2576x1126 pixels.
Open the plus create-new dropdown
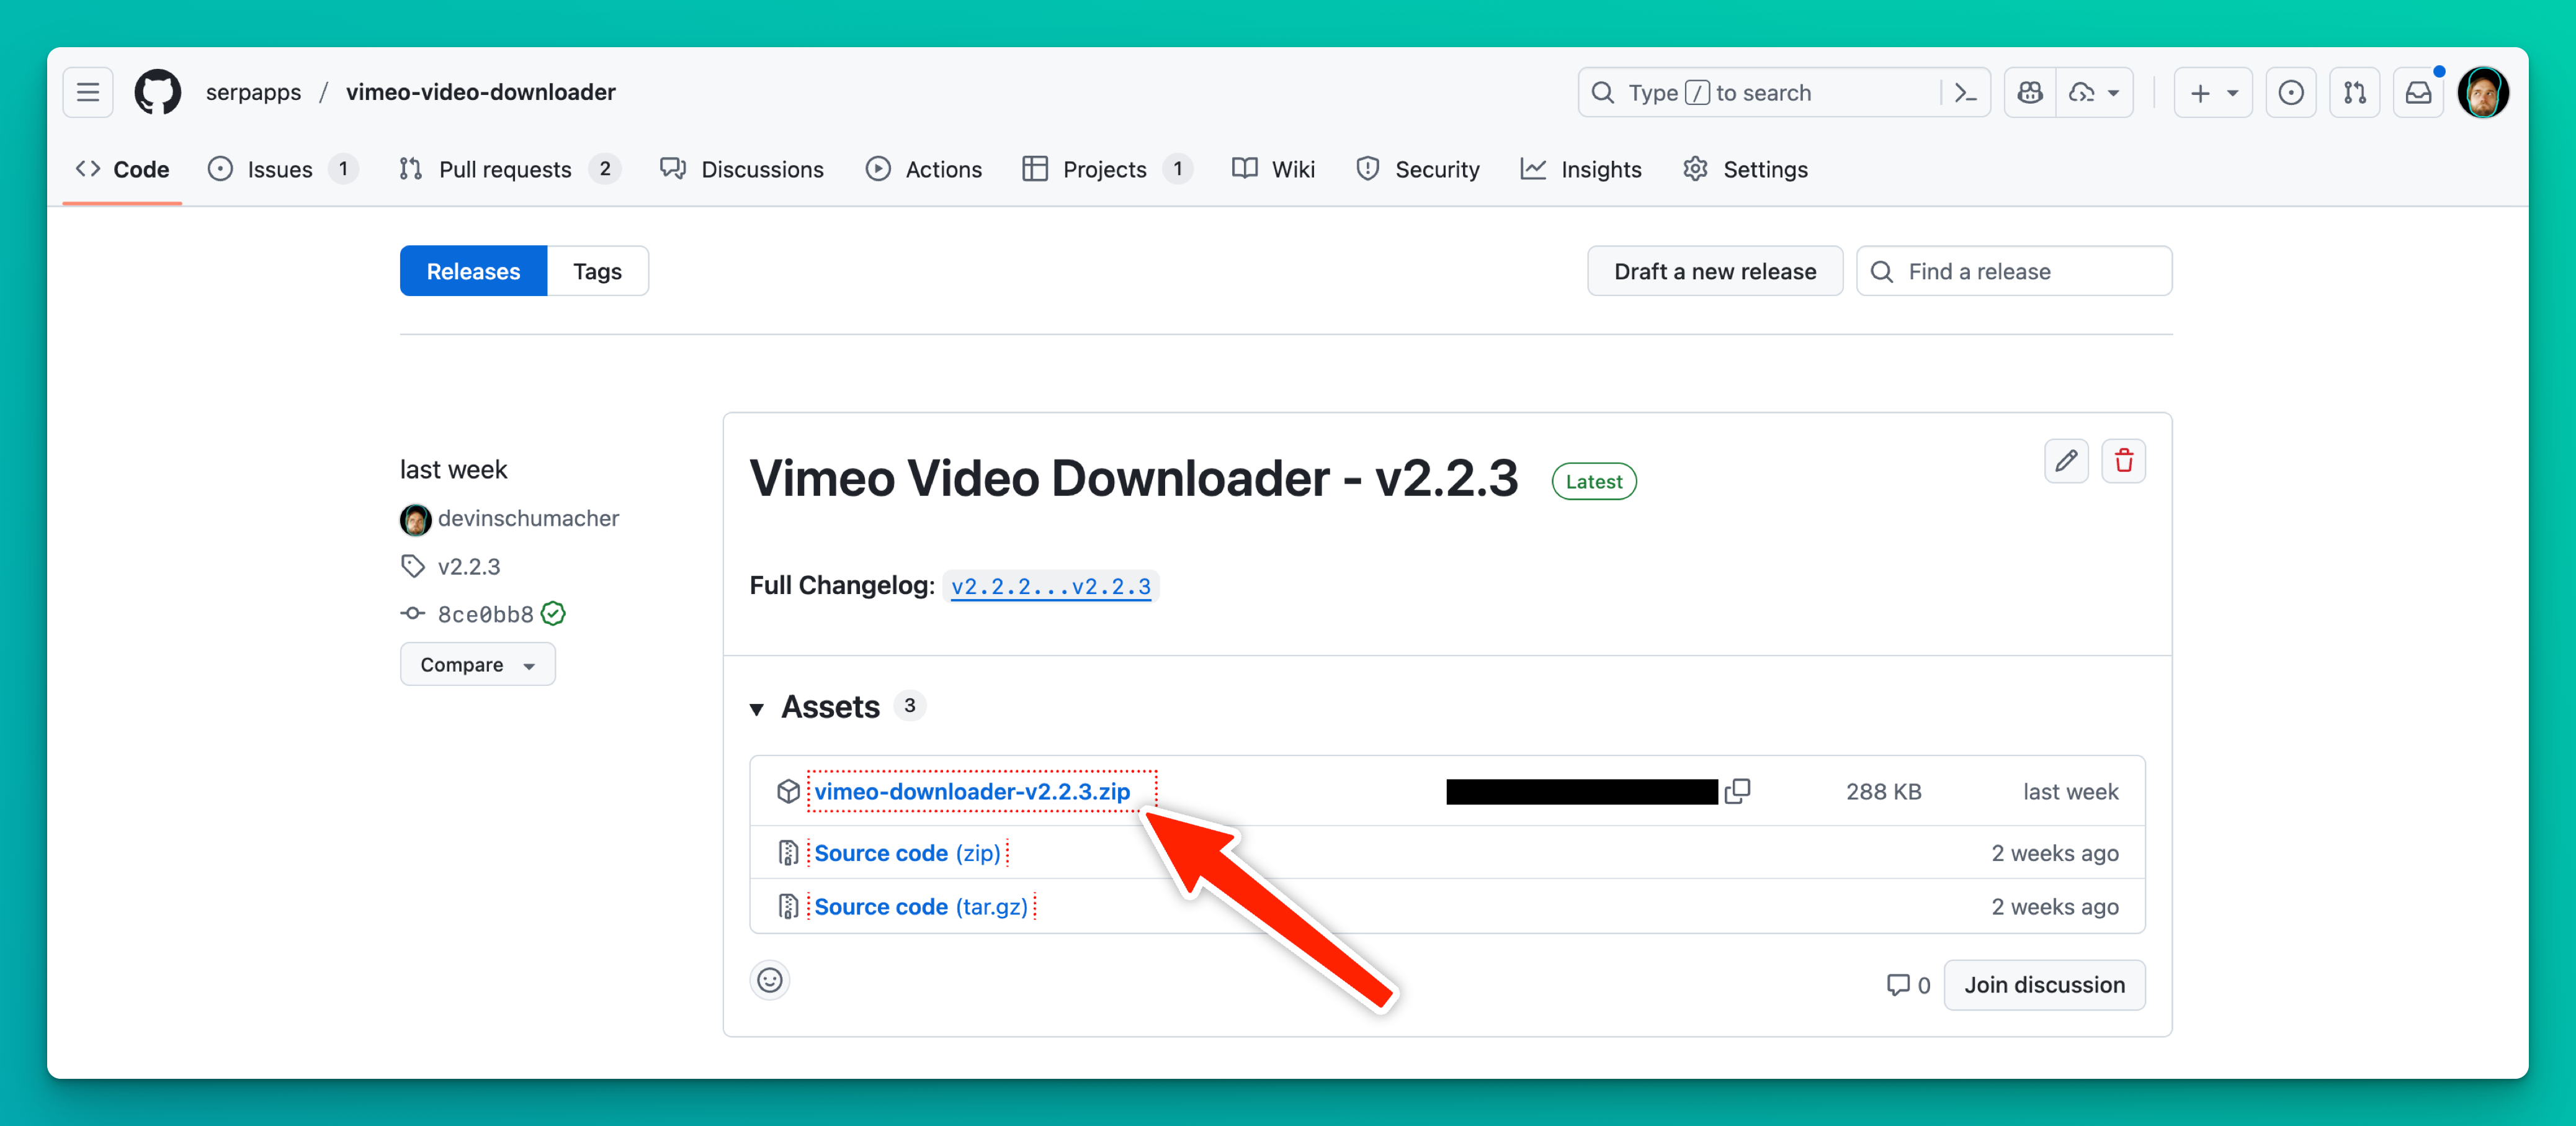tap(2212, 93)
